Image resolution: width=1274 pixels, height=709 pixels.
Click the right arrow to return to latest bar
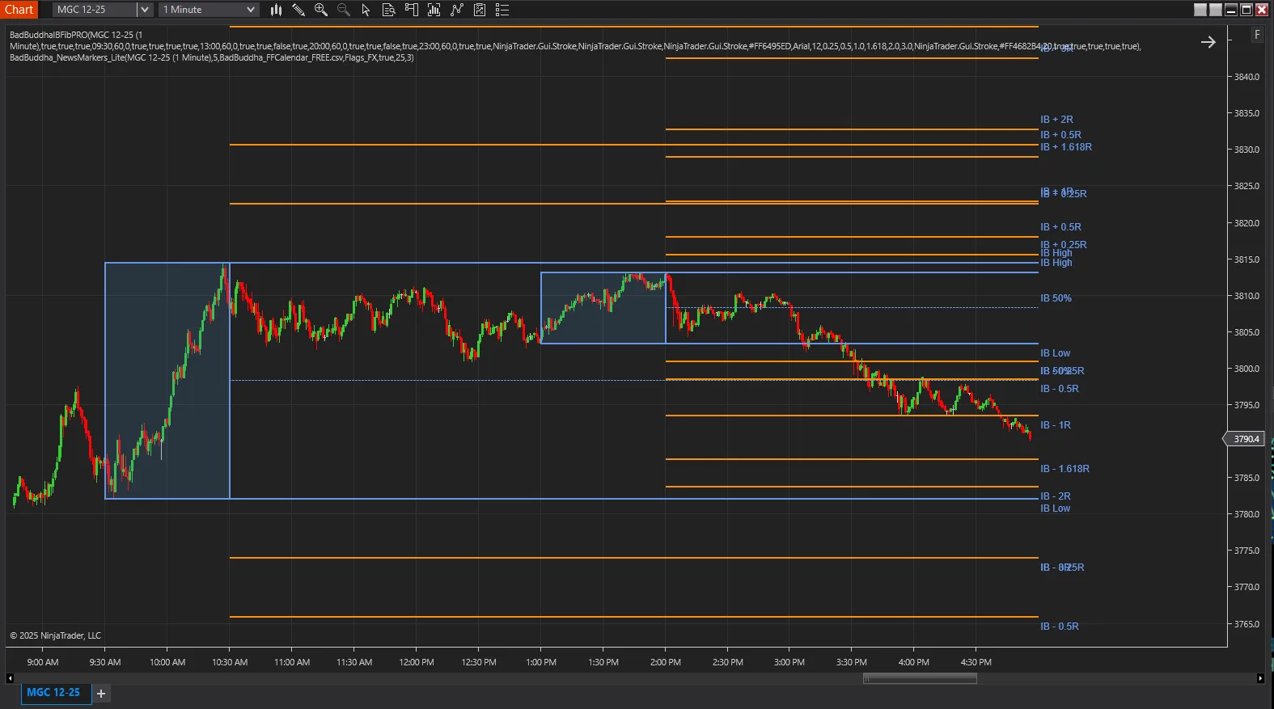click(x=1208, y=42)
